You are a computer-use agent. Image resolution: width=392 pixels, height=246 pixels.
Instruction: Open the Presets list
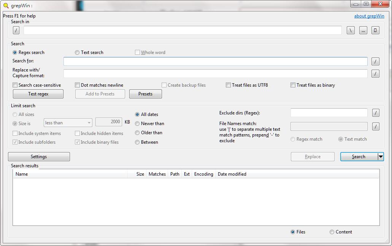point(146,94)
